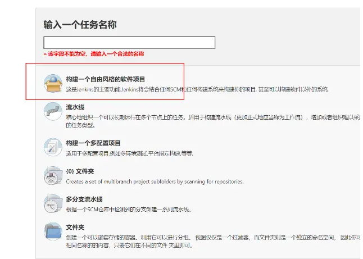Click the red empty-name error message
Viewport: 363px width, 259px height.
94,54
